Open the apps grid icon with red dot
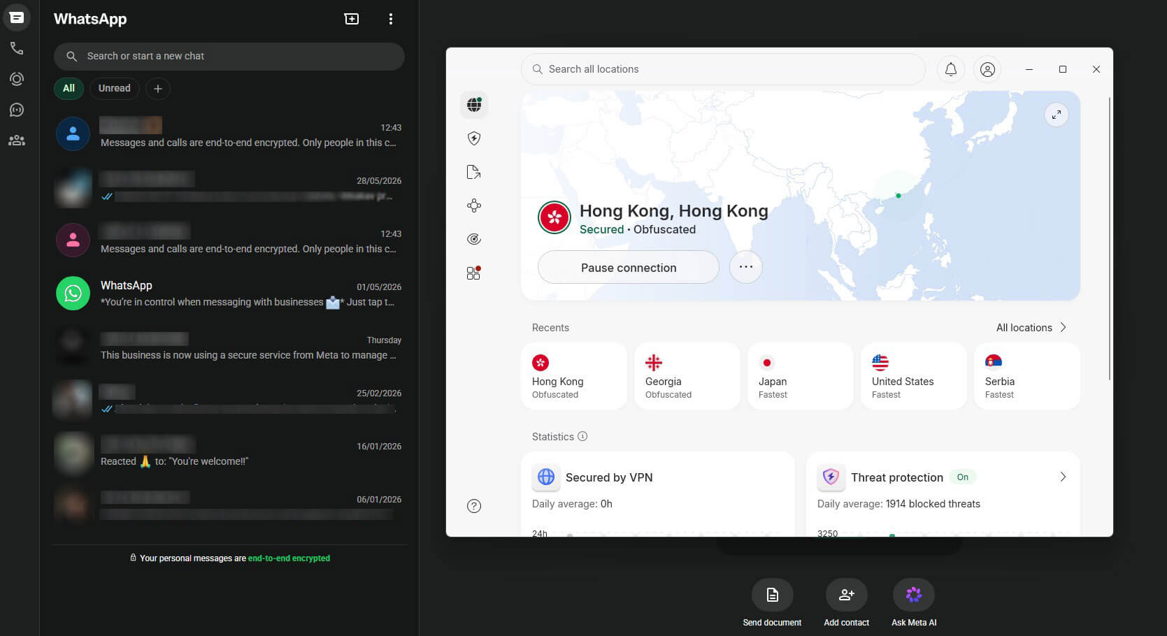 coord(474,273)
